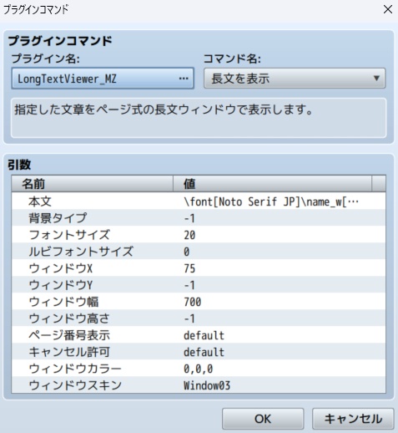Image resolution: width=398 pixels, height=433 pixels.
Task: Select the フォントサイズ argument row
Action: click(199, 235)
